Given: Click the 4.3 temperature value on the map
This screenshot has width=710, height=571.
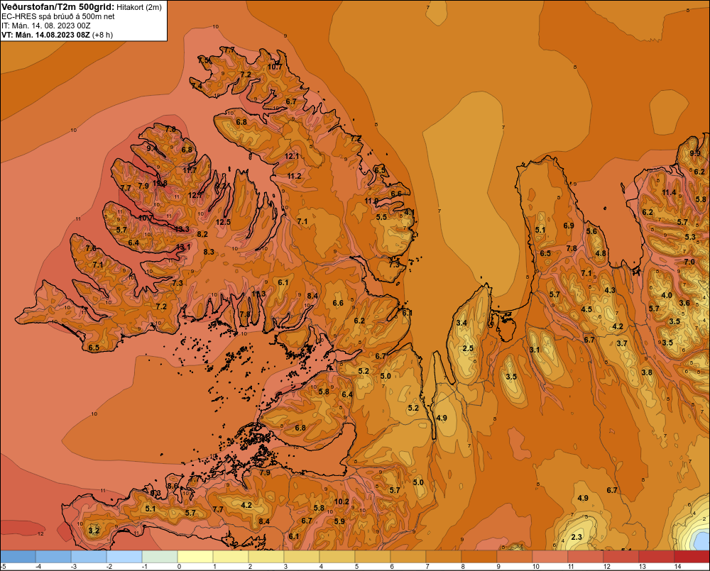Looking at the screenshot, I should pos(610,291).
